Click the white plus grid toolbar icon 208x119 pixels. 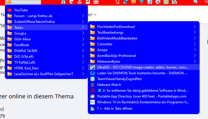96,2
